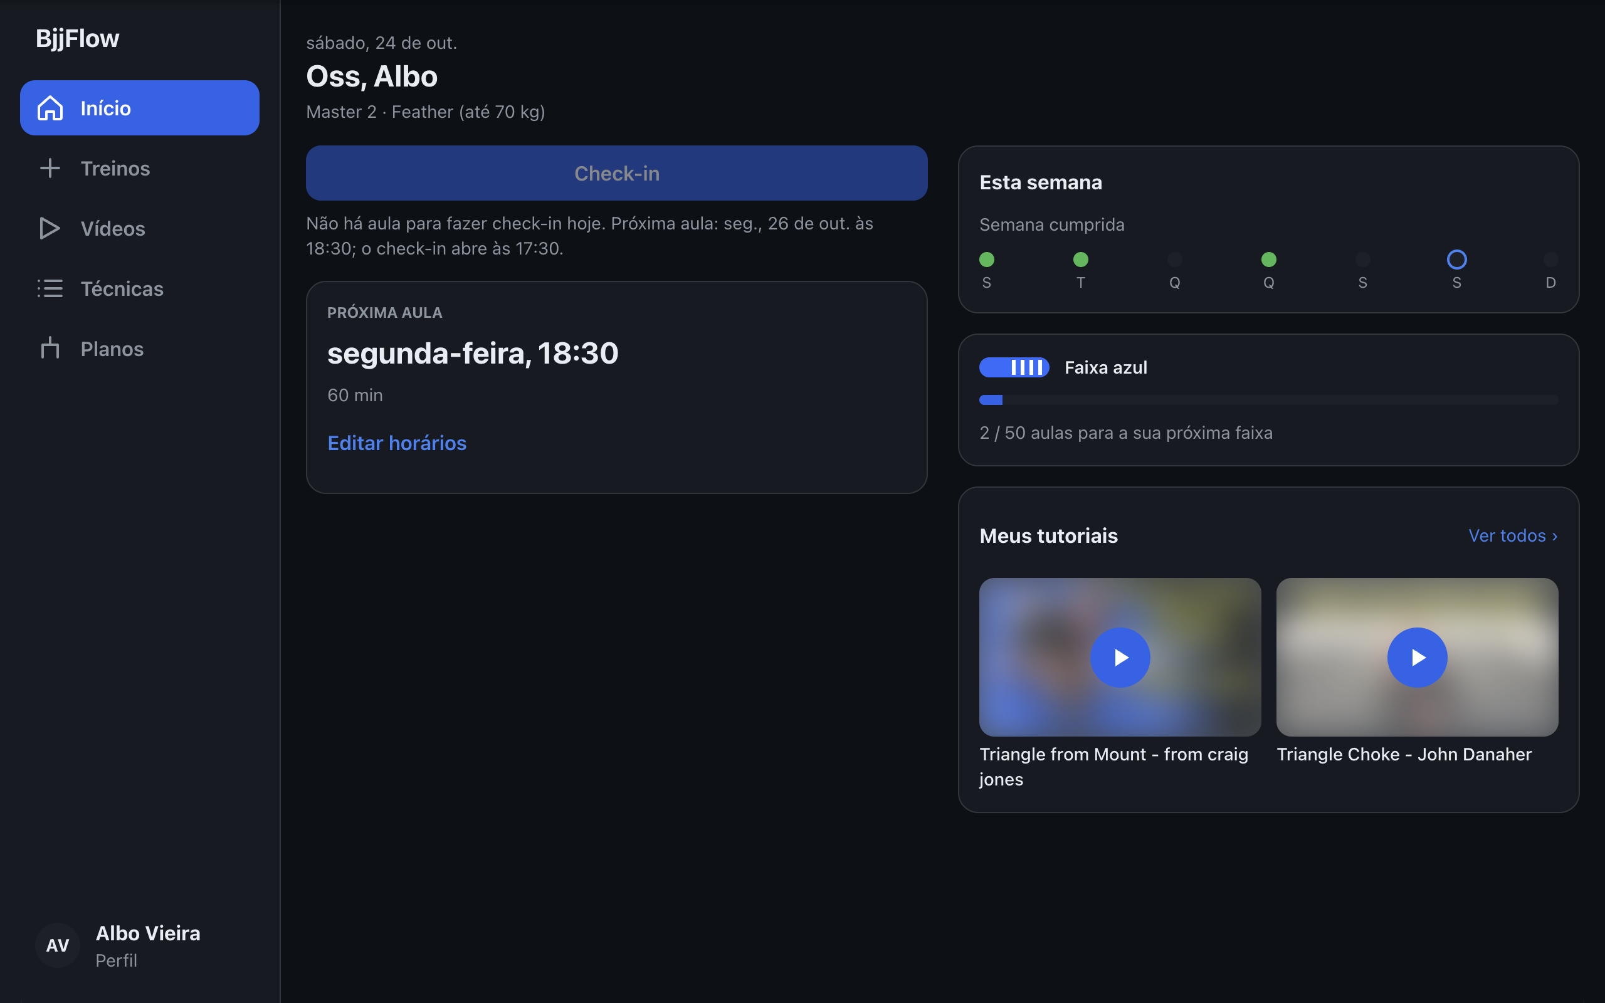Click the sábado, 24 de out. date

click(381, 43)
